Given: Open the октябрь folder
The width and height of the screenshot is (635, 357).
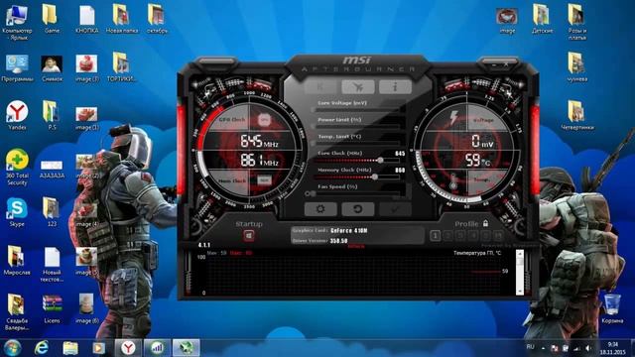Looking at the screenshot, I should click(157, 19).
